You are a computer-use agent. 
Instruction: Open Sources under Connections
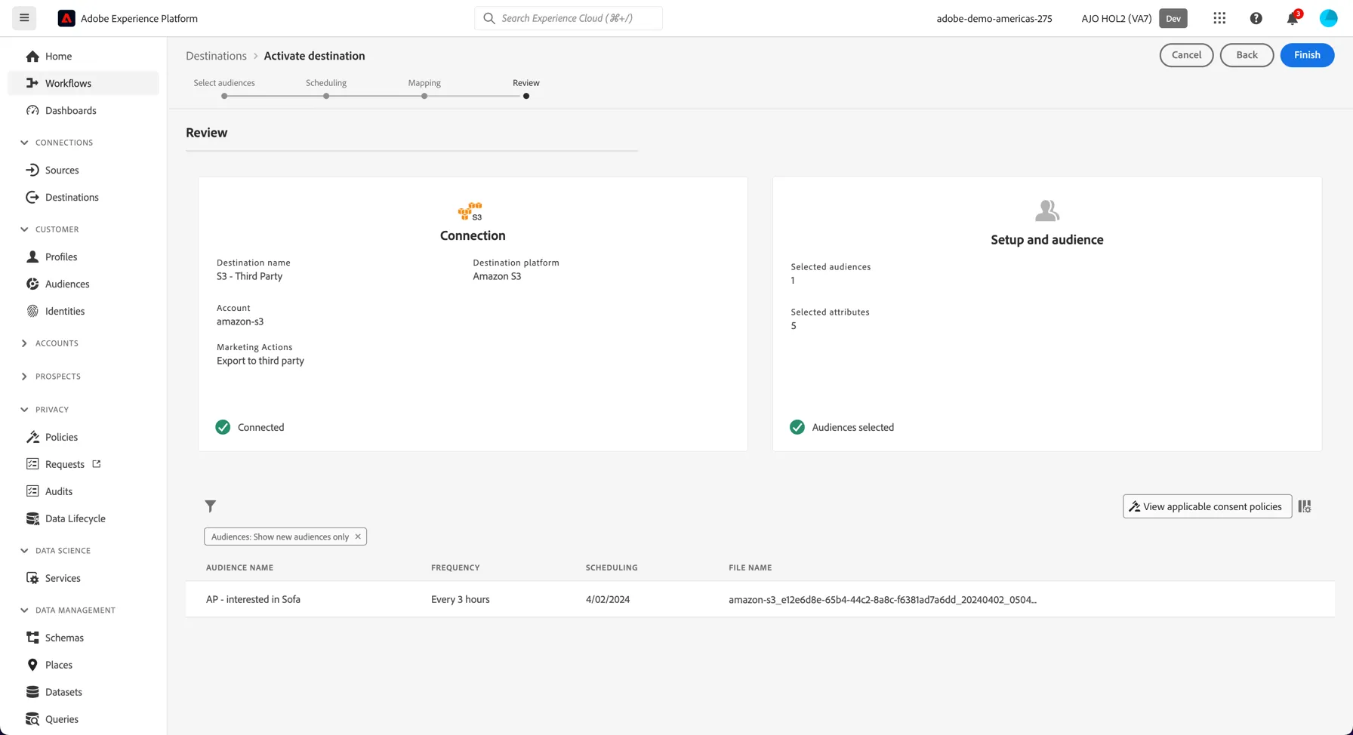pos(83,170)
